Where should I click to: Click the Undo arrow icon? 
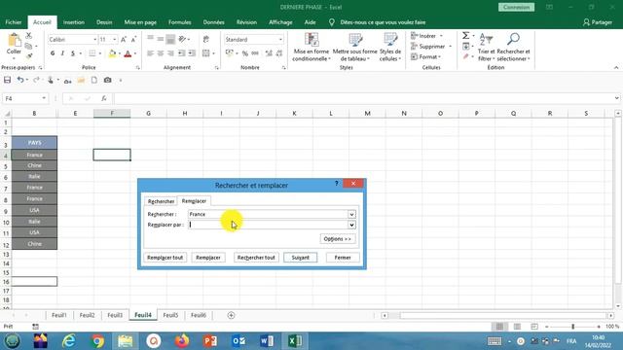19,80
